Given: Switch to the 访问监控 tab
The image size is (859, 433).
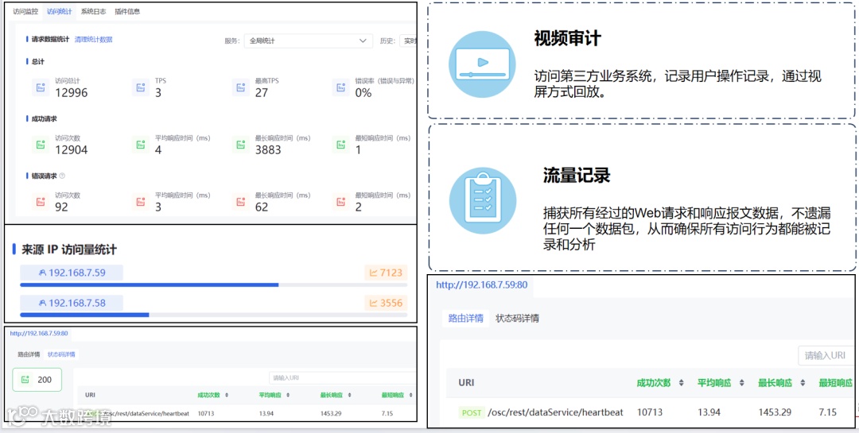Looking at the screenshot, I should coord(25,11).
